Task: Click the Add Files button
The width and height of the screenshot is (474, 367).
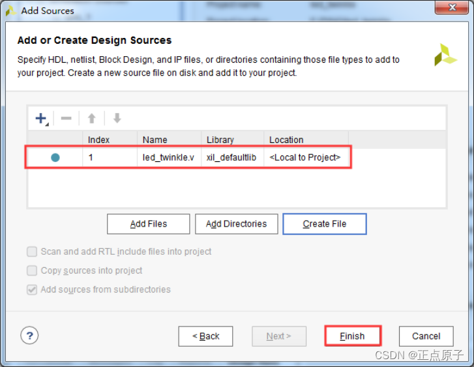Action: point(149,224)
